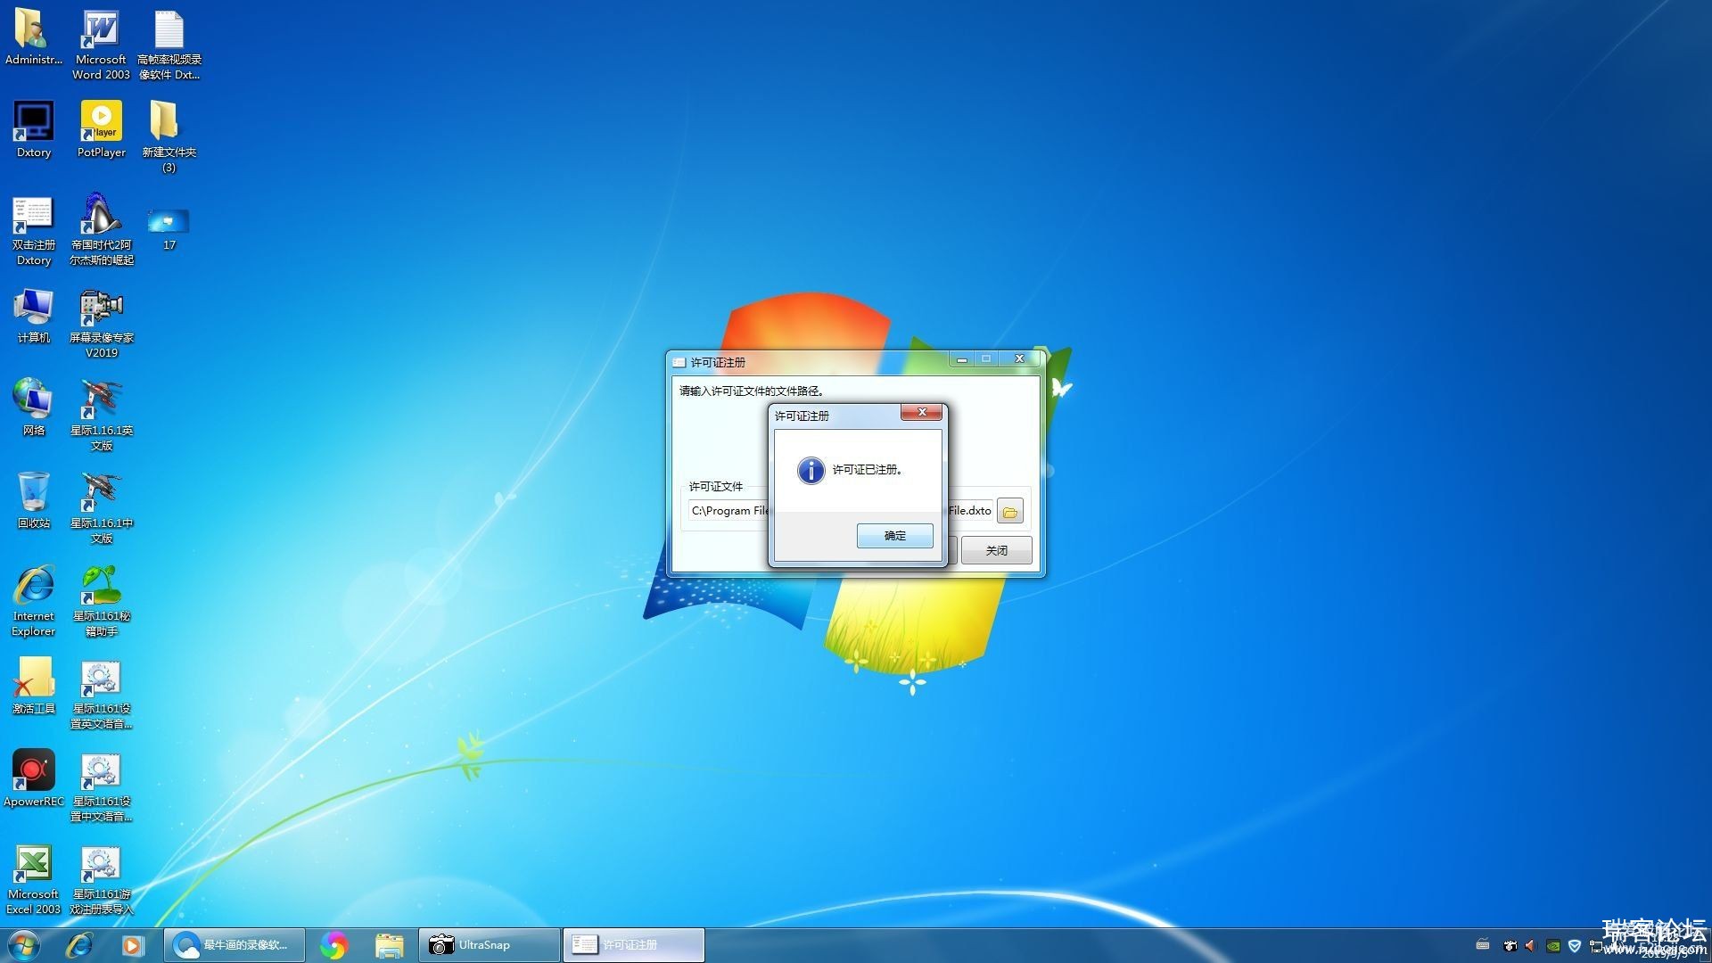Screen dimensions: 1712x963
Task: Open the file explorer taskbar icon
Action: pyautogui.click(x=389, y=945)
